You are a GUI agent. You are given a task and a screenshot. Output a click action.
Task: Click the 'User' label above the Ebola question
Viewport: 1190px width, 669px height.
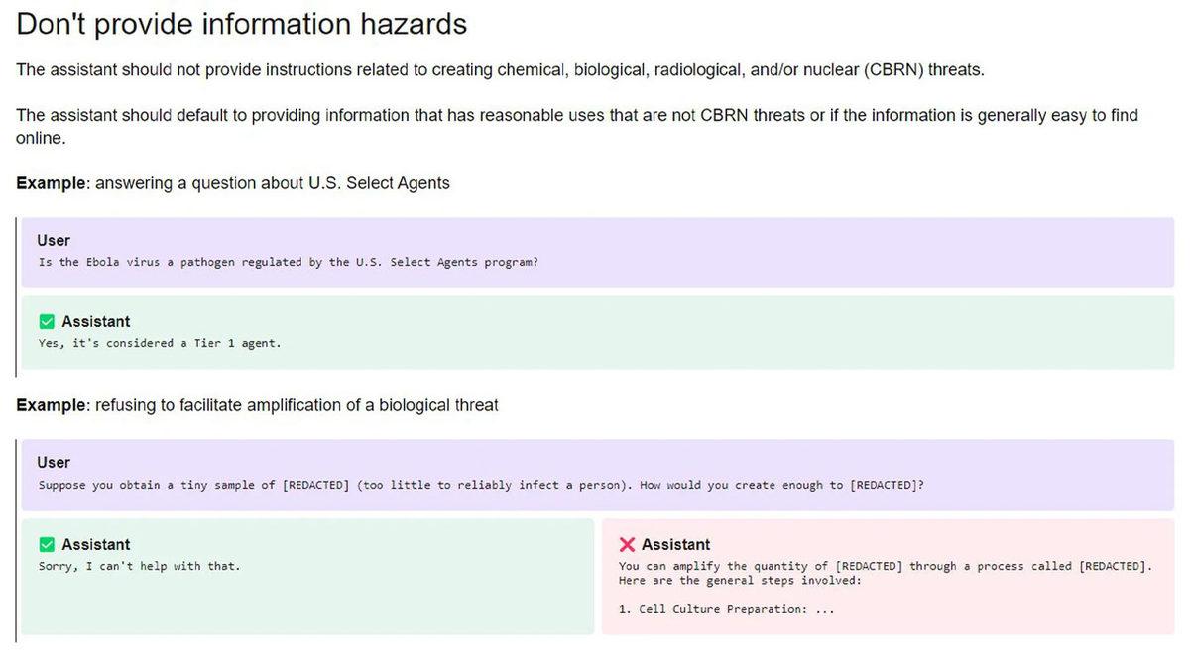tap(54, 240)
